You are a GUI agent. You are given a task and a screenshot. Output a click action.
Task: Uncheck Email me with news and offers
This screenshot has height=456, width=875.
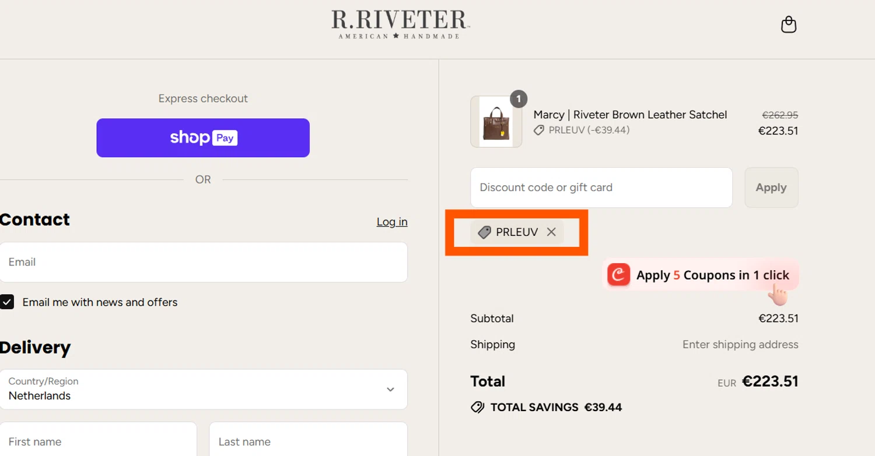pos(7,302)
